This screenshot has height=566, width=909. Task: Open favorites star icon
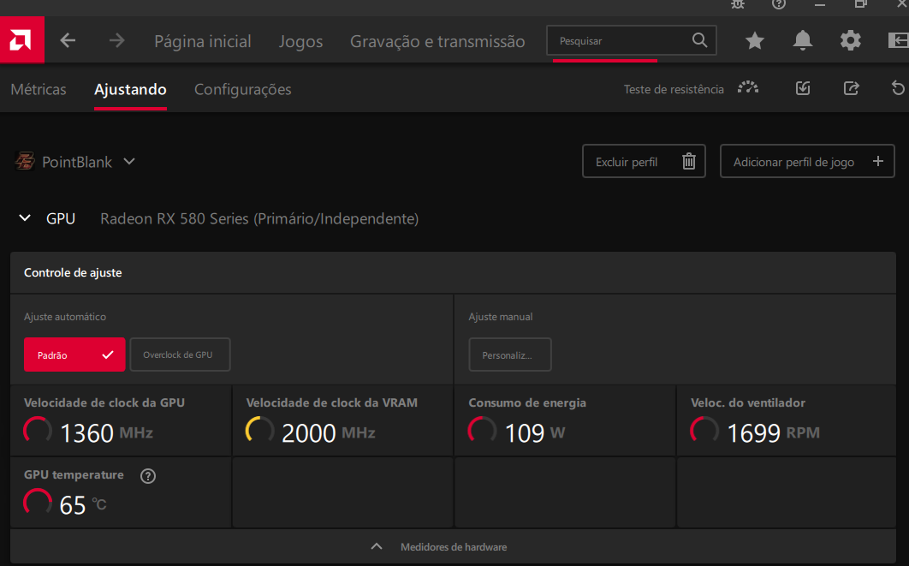(754, 40)
